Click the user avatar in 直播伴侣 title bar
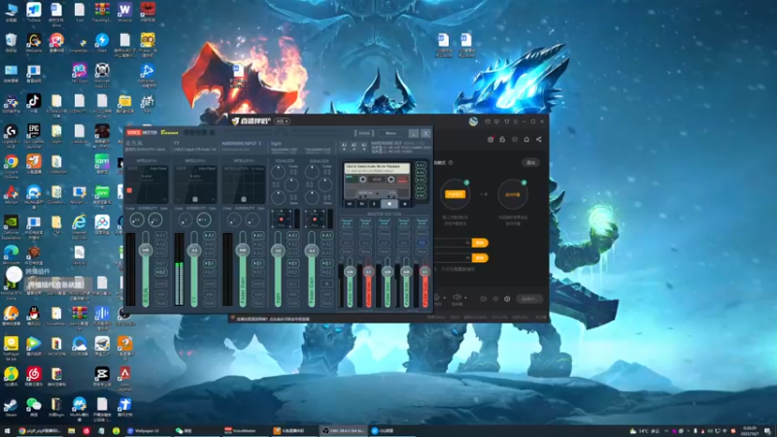This screenshot has height=437, width=777. pos(473,121)
